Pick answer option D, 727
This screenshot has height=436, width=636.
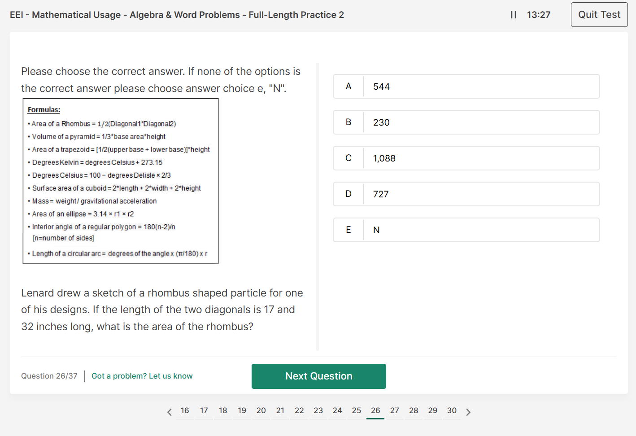point(466,194)
